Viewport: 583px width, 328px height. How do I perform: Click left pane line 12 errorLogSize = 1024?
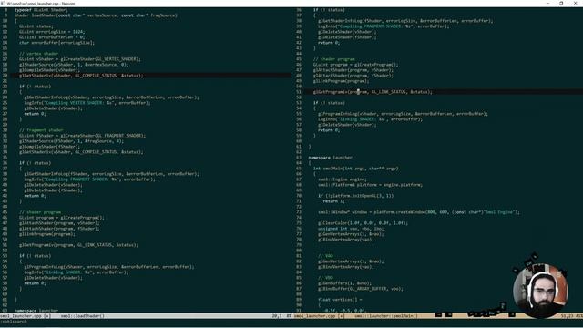point(52,32)
